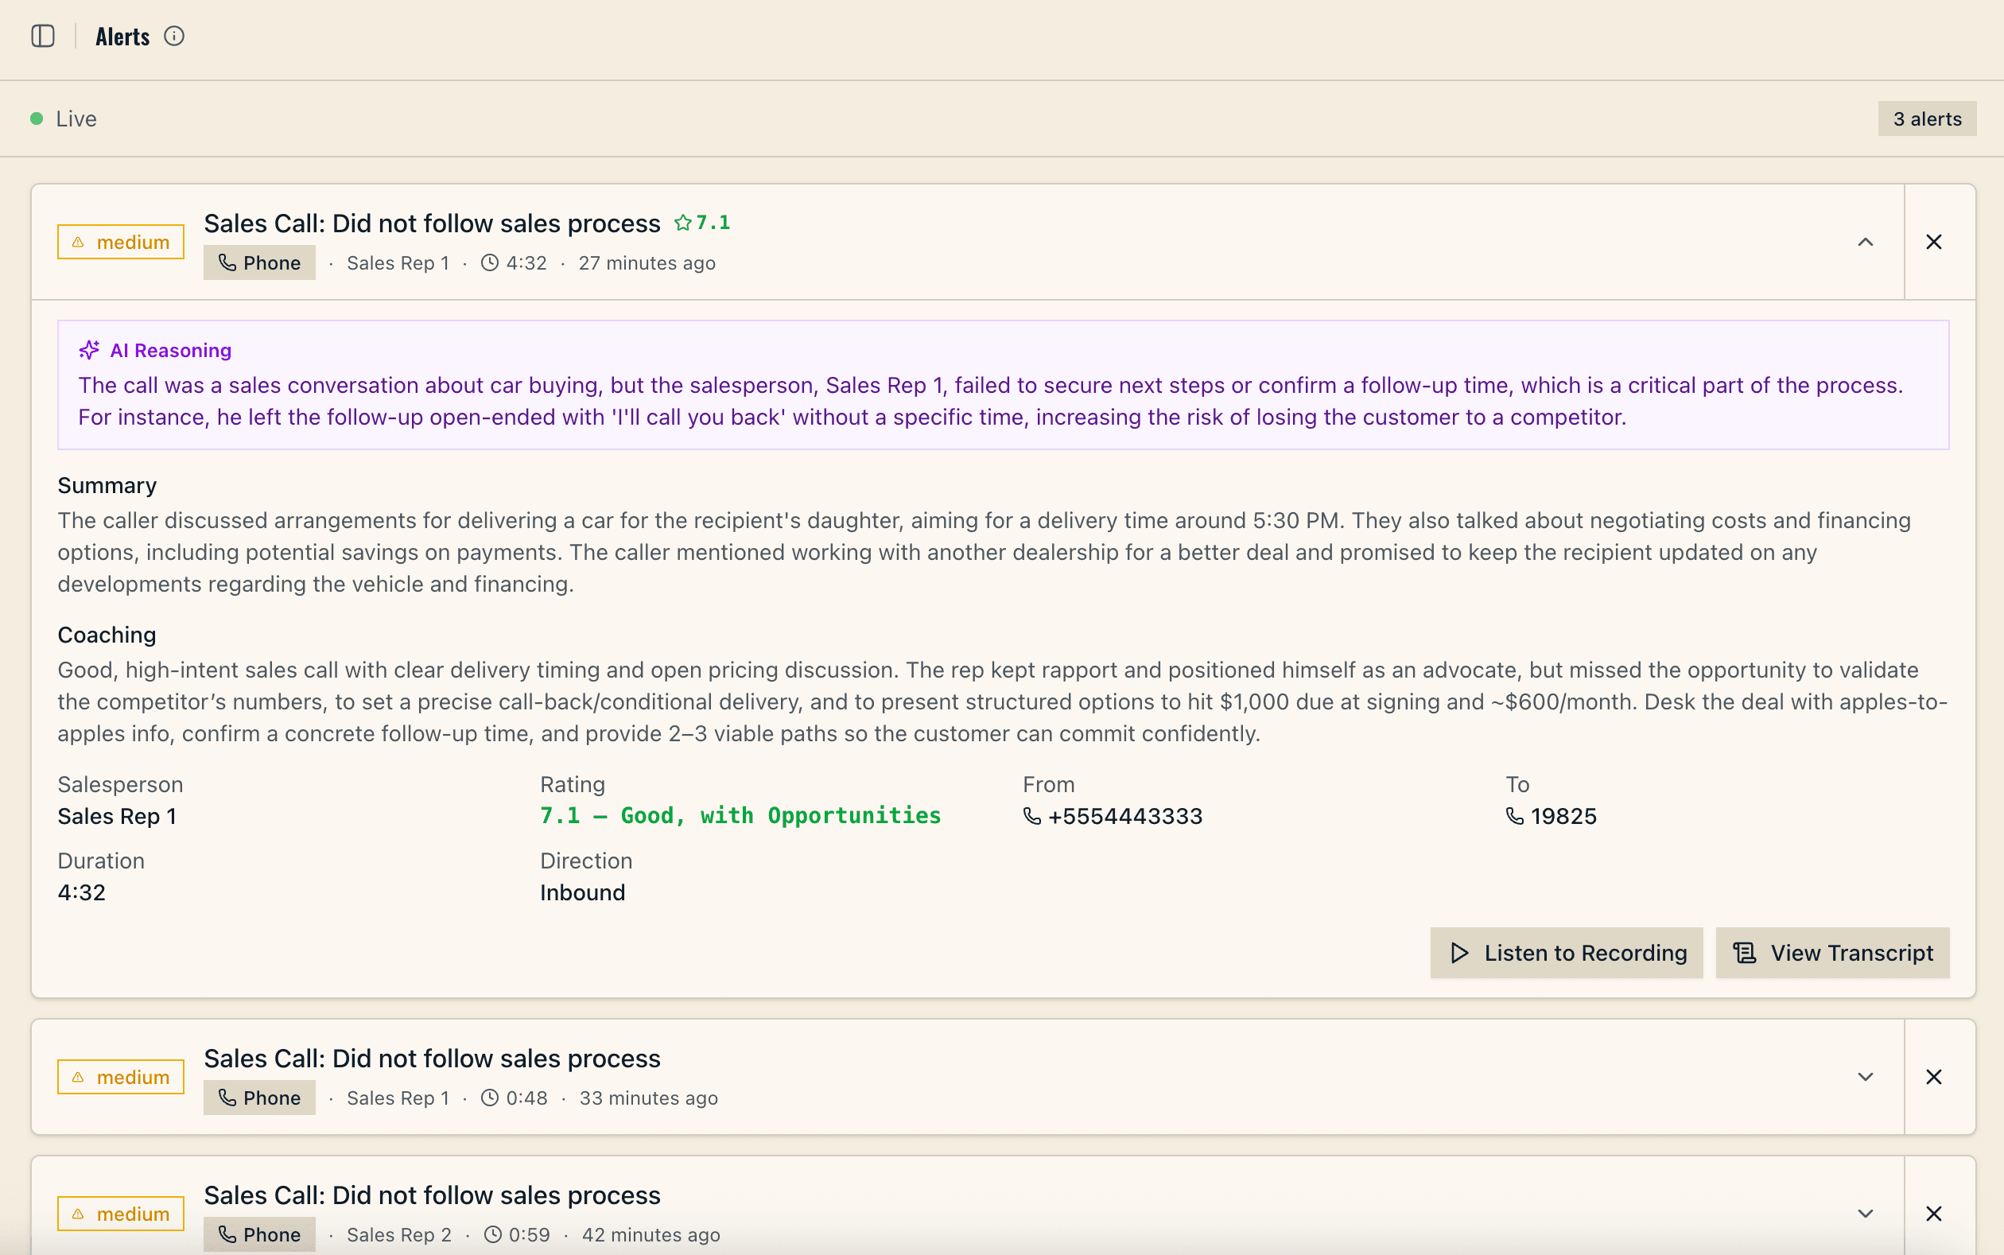This screenshot has height=1255, width=2004.
Task: Dismiss the first alert with its X
Action: pyautogui.click(x=1934, y=242)
